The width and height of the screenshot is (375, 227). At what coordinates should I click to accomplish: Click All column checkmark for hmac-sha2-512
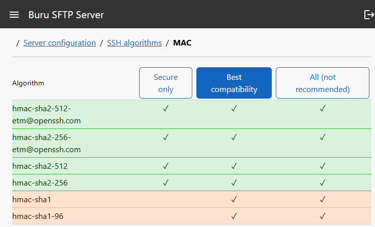(322, 166)
